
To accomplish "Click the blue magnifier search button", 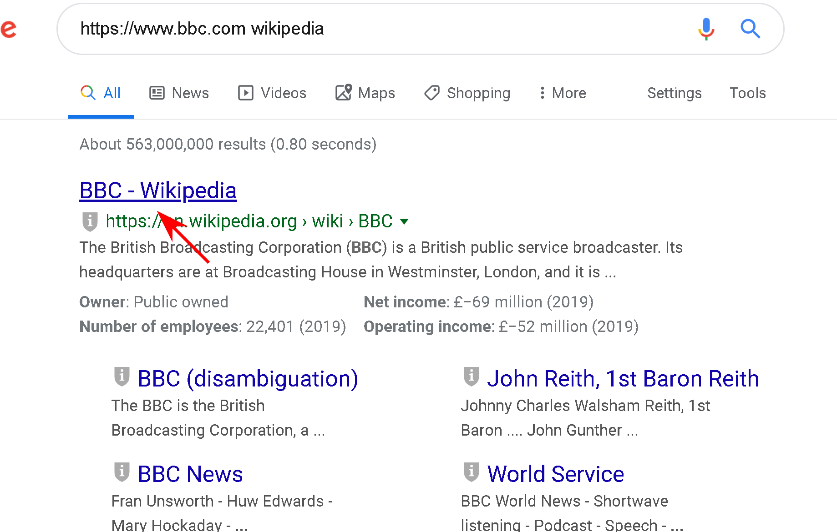I will [750, 29].
